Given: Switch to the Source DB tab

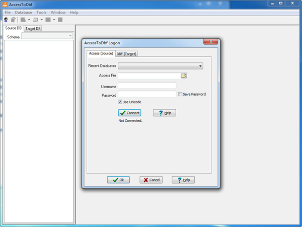Looking at the screenshot, I should click(13, 28).
